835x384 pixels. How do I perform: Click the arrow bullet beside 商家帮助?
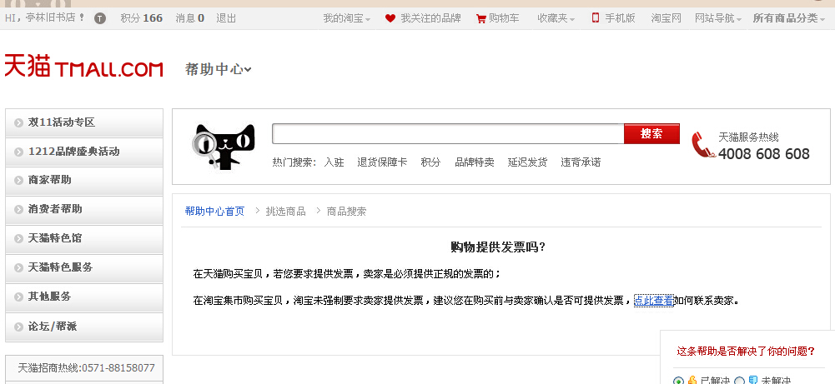(x=19, y=181)
